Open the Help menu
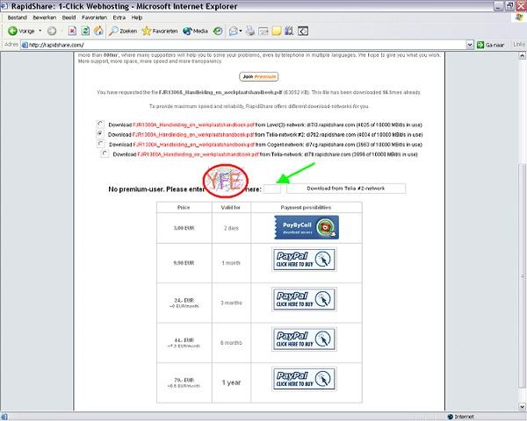 [137, 18]
